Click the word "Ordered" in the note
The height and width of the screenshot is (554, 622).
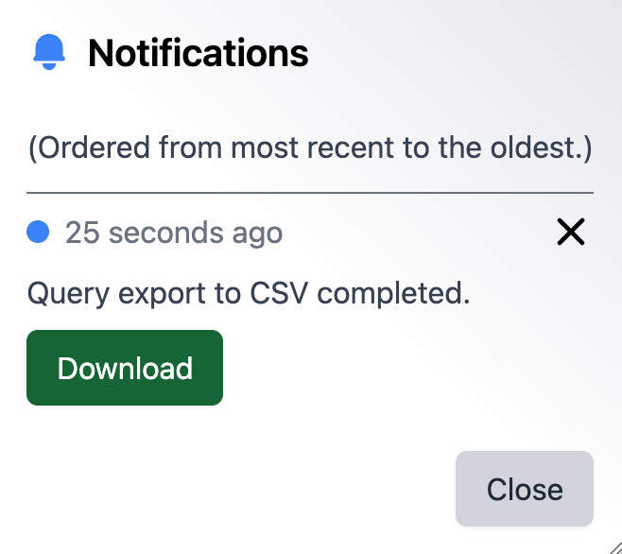click(91, 149)
